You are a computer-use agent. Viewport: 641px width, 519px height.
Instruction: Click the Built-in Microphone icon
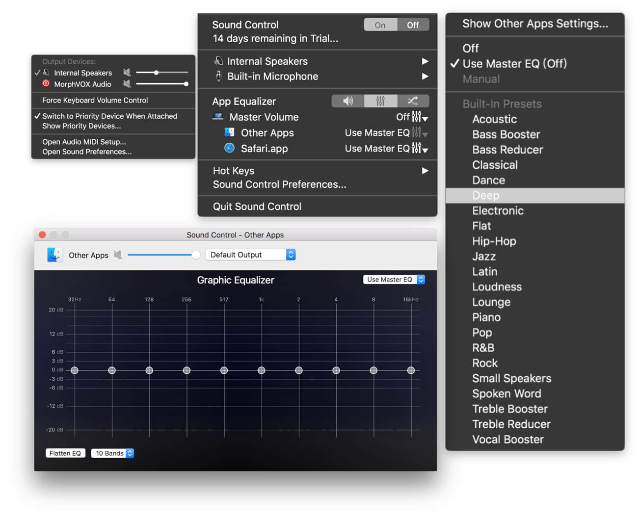(x=219, y=77)
